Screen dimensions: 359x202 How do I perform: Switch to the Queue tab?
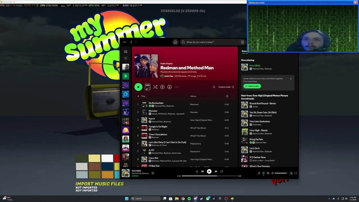[x=244, y=51]
